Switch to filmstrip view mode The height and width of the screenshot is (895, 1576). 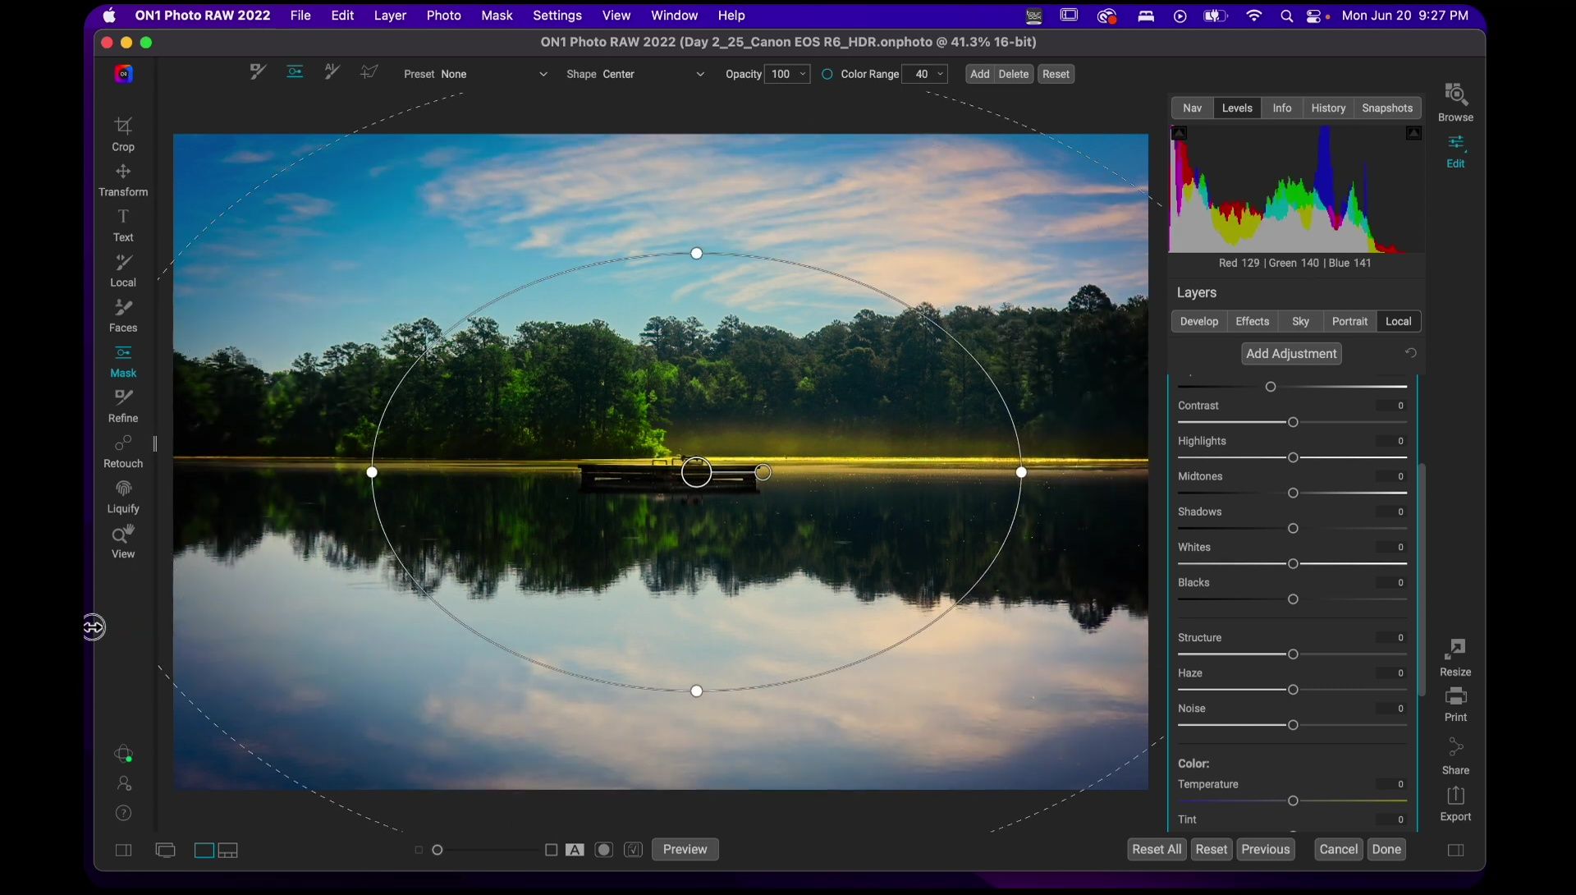228,850
